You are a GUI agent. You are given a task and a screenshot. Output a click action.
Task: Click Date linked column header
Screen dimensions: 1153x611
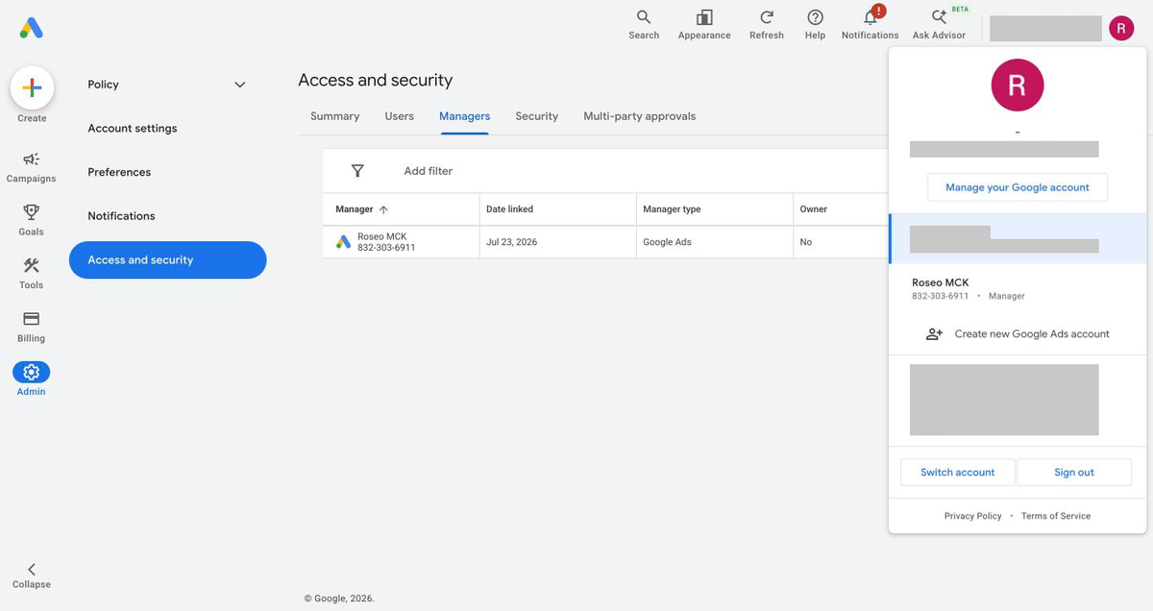pos(509,209)
